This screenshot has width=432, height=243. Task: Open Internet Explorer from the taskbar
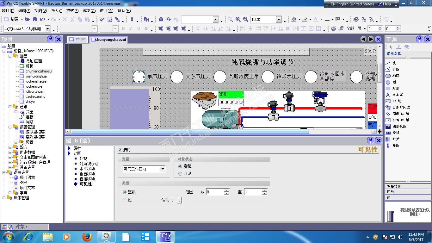click(x=28, y=237)
